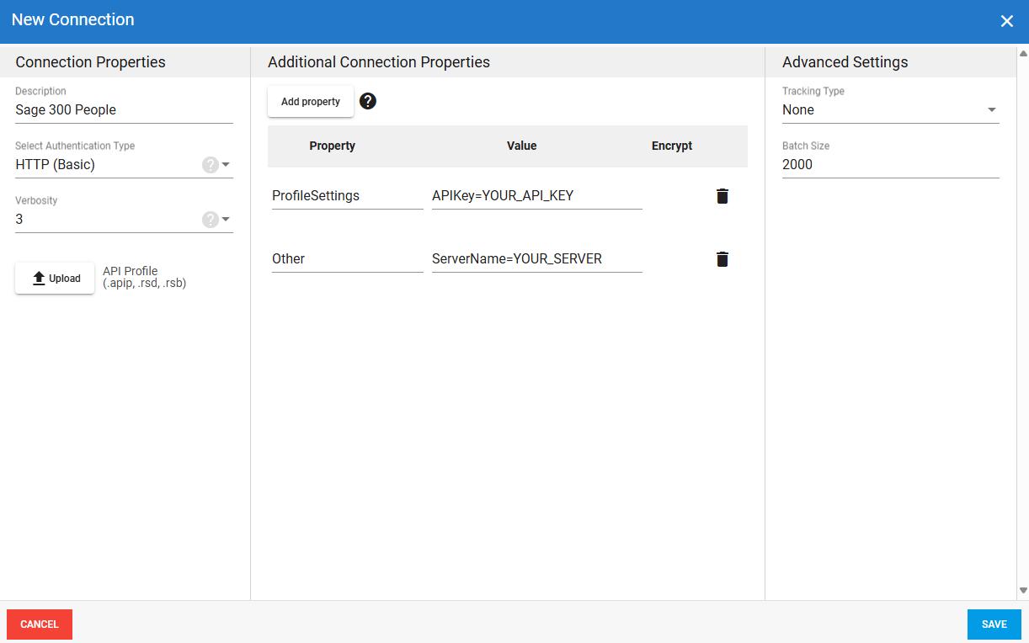This screenshot has height=643, width=1029.
Task: Select the Batch Size input
Action: click(890, 165)
